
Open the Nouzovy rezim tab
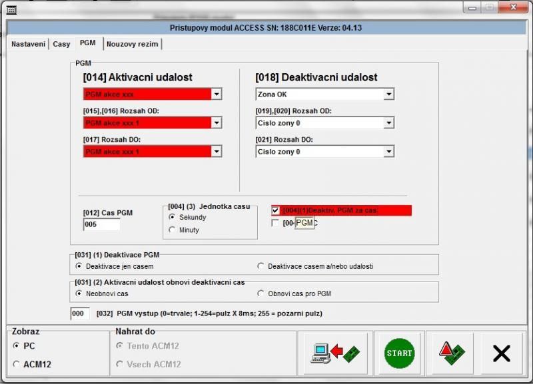[133, 44]
